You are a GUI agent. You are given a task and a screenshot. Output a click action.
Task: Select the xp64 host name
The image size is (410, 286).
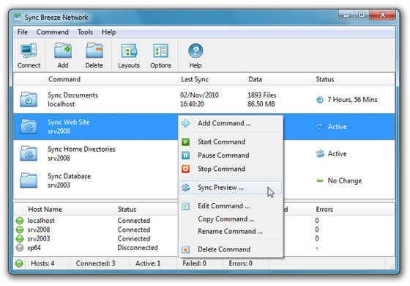(34, 248)
